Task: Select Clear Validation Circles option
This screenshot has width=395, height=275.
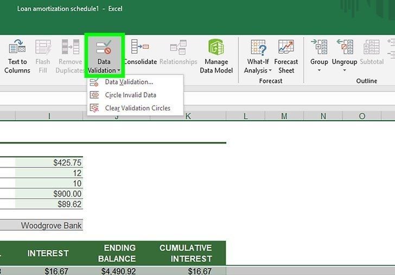Action: click(137, 108)
